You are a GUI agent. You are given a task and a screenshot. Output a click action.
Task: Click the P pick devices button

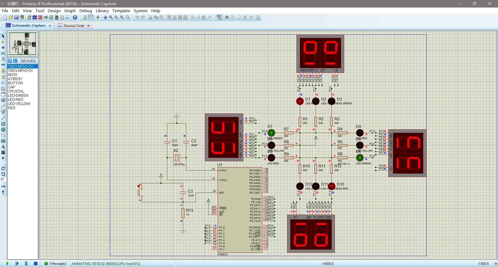coord(10,61)
